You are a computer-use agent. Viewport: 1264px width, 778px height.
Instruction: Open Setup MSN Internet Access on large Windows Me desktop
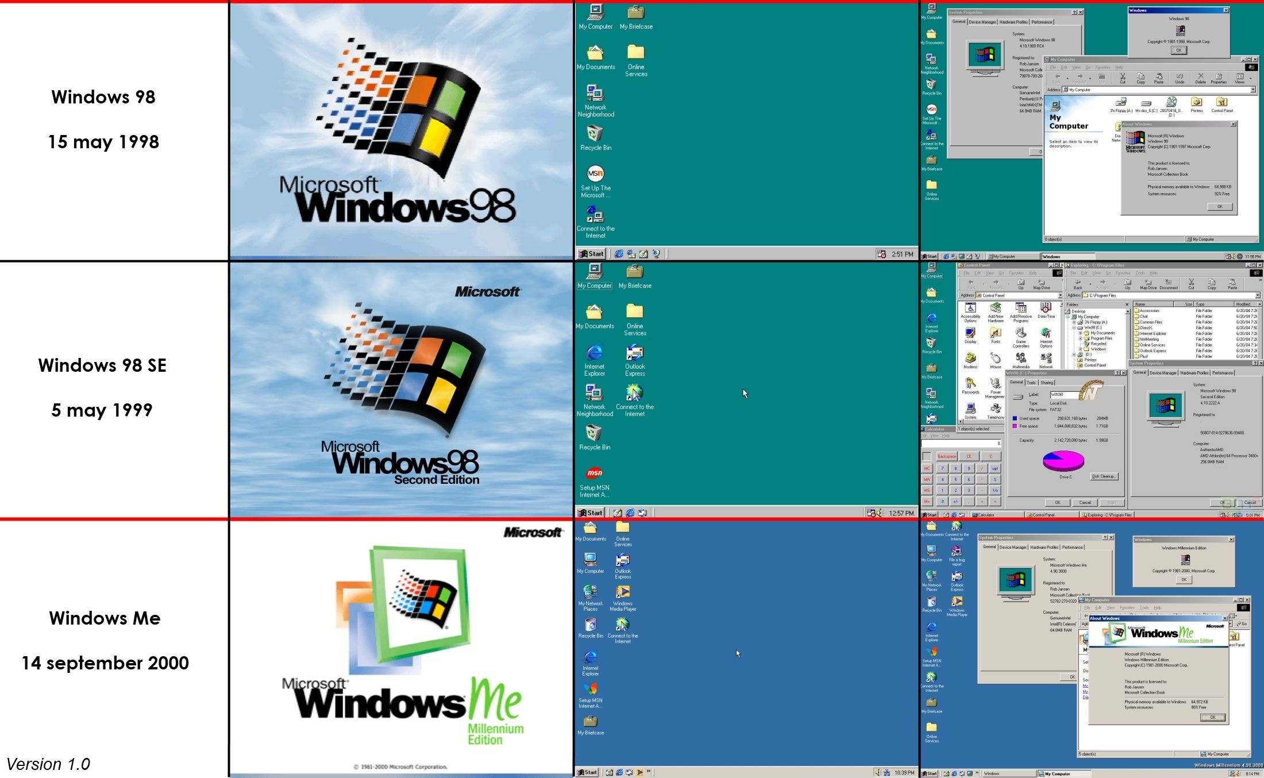(x=591, y=695)
